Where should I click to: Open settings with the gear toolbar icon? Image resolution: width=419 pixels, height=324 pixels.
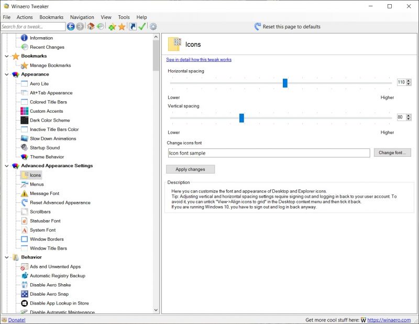pyautogui.click(x=153, y=27)
